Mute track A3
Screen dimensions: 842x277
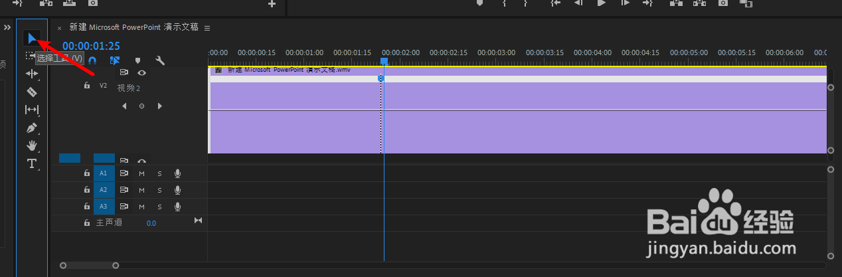click(141, 207)
